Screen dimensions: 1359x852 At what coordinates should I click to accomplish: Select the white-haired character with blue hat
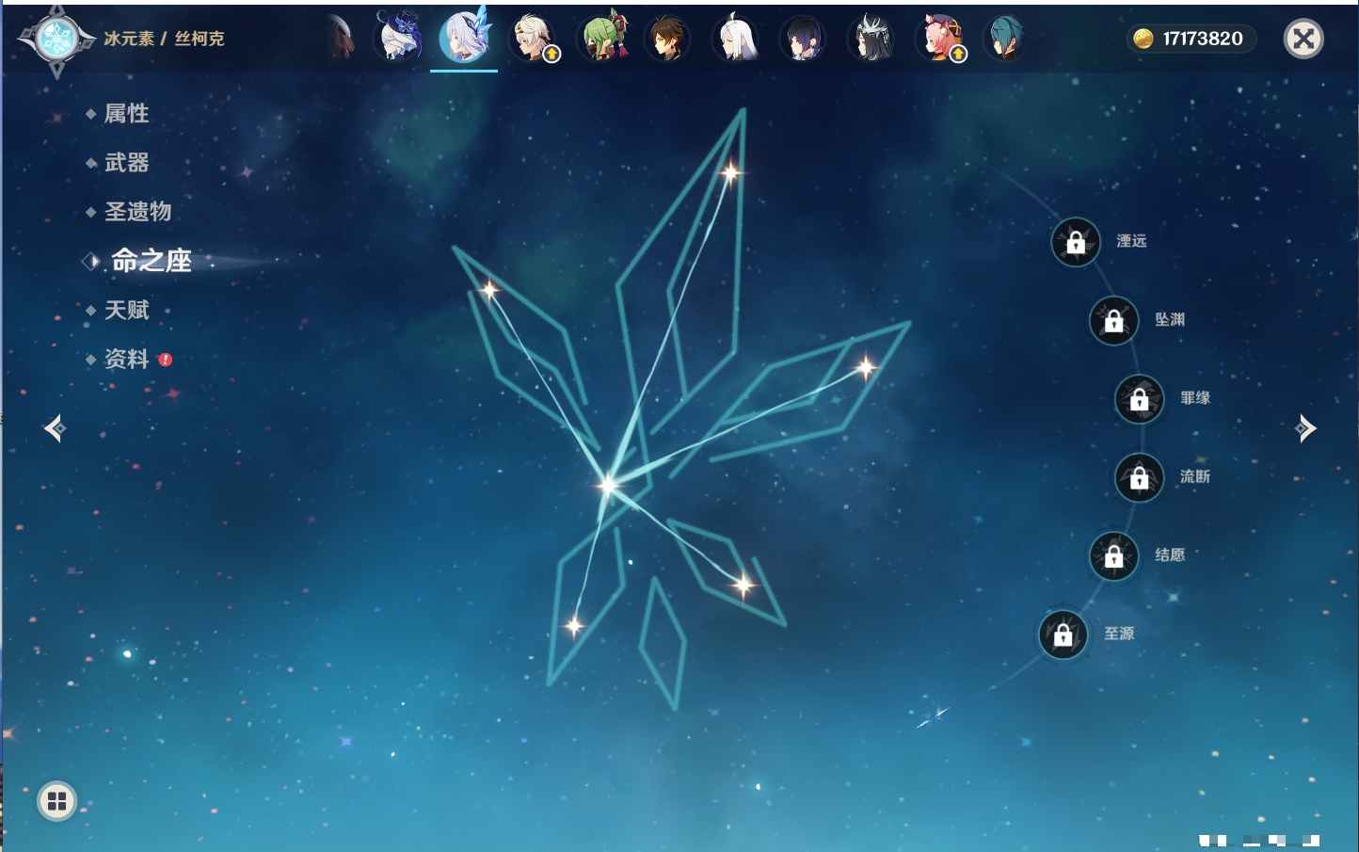pos(398,38)
